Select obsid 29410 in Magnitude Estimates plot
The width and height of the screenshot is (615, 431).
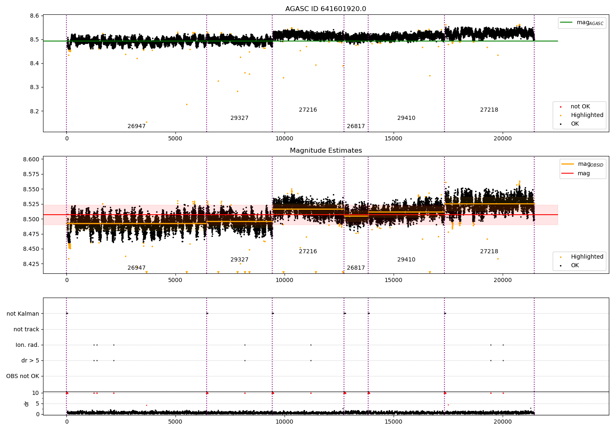tap(406, 260)
